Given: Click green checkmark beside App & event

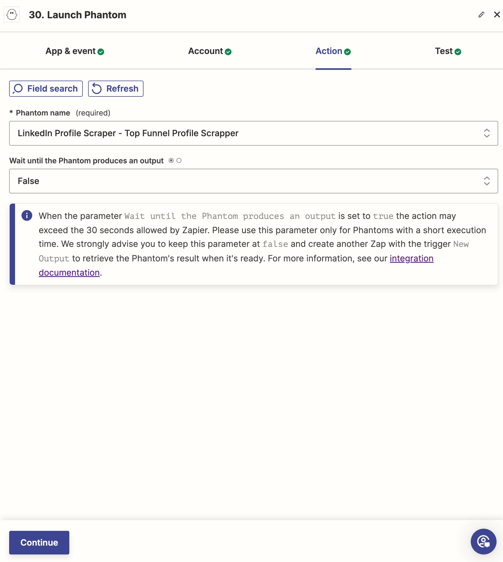Looking at the screenshot, I should (x=101, y=52).
